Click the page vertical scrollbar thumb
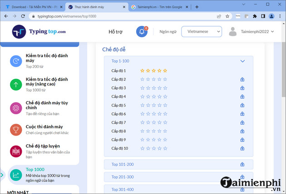This screenshot has width=286, height=194. (x=284, y=69)
